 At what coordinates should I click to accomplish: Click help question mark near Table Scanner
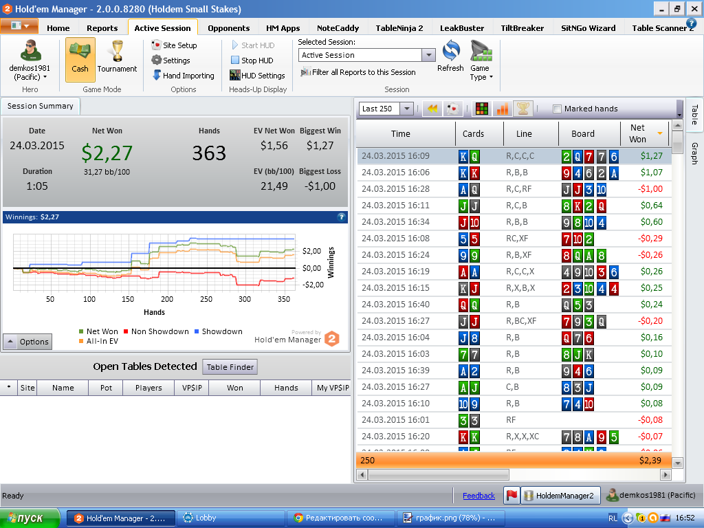[691, 23]
